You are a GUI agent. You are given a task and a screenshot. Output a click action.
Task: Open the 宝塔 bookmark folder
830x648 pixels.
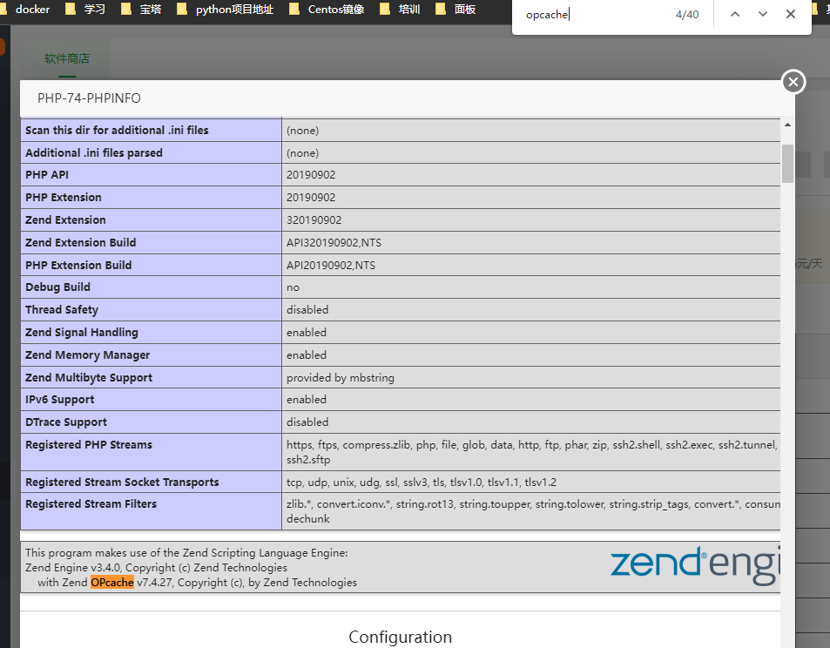point(142,10)
